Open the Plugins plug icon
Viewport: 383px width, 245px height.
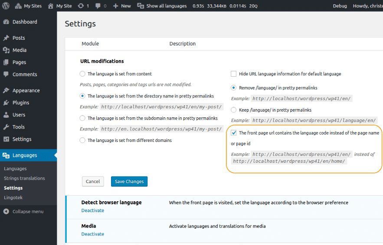click(6, 103)
